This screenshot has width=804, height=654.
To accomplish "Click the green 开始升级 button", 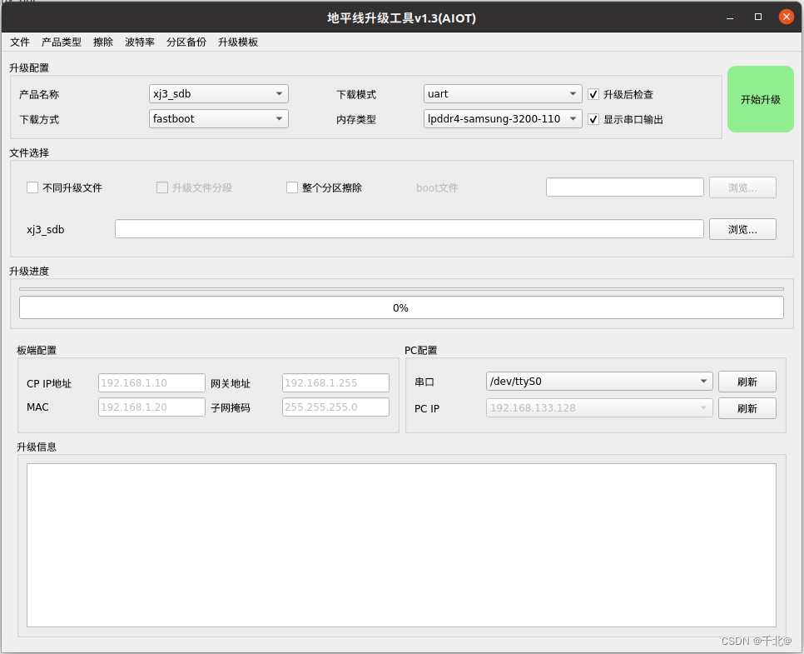I will pos(761,100).
